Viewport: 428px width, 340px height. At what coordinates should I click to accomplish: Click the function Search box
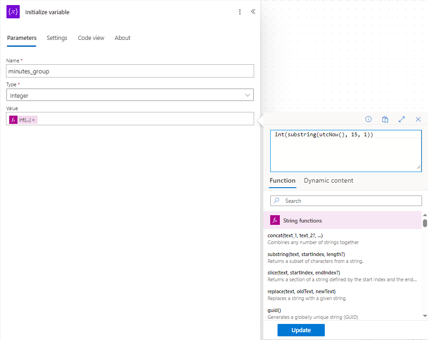[x=346, y=201]
